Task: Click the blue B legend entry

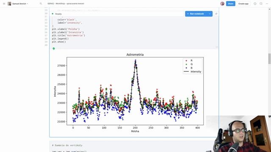Action: 189,68
